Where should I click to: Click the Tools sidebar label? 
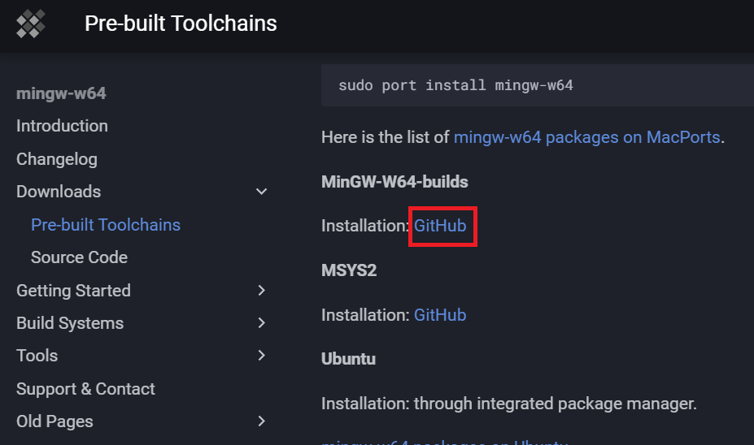(x=37, y=356)
